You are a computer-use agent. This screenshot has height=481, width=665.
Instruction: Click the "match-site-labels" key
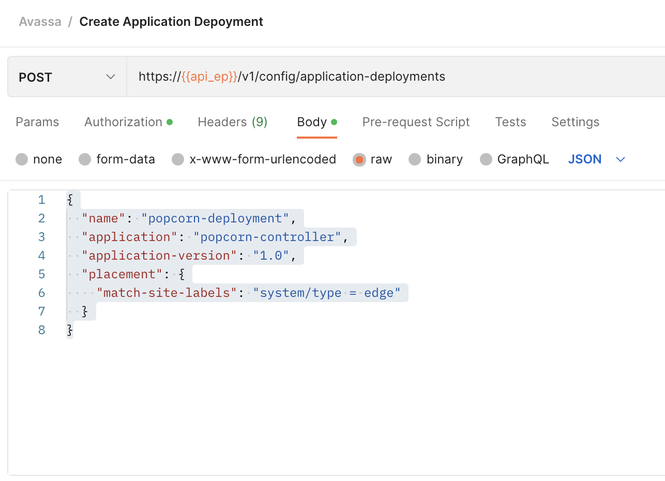pyautogui.click(x=167, y=293)
